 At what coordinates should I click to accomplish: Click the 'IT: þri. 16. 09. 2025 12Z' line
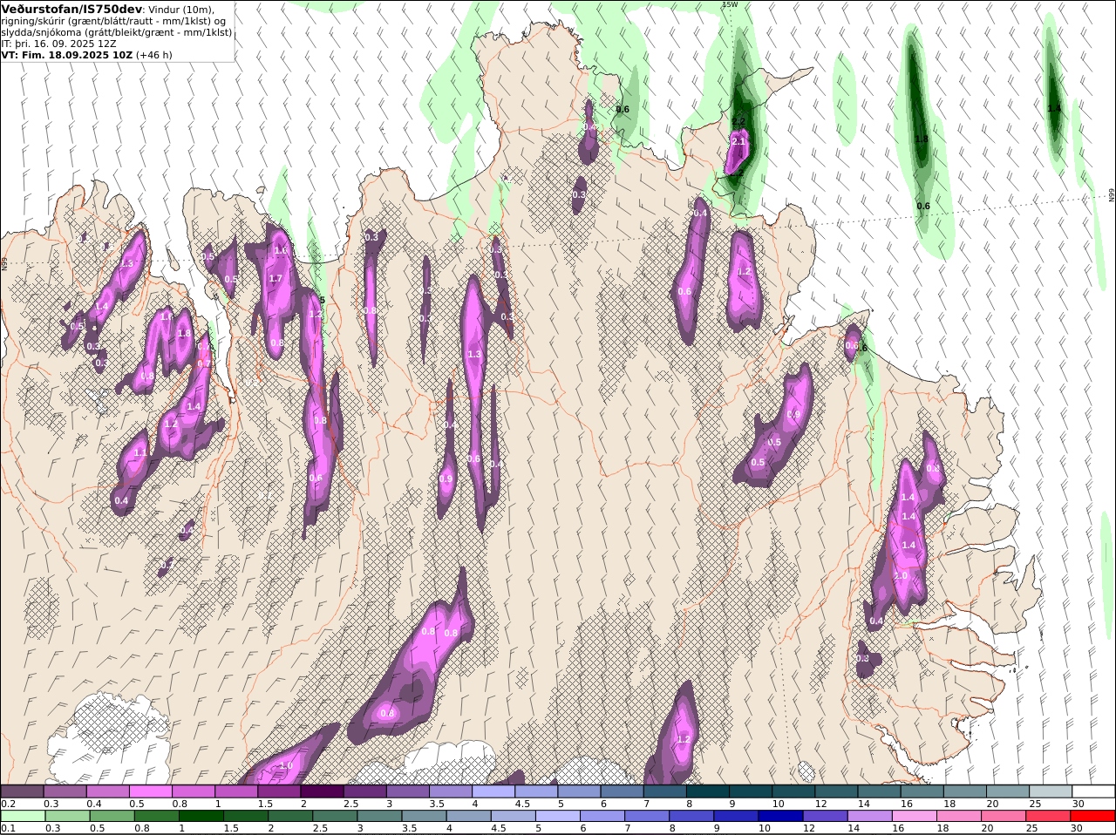(59, 43)
